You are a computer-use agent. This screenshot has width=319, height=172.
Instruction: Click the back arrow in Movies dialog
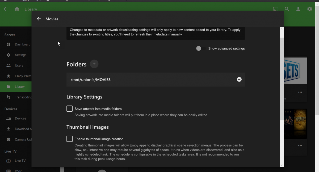pyautogui.click(x=39, y=19)
